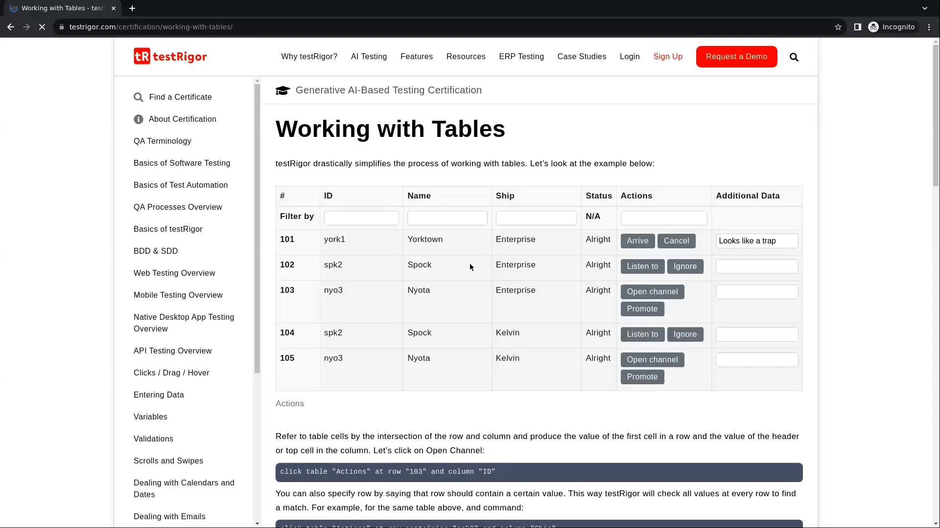Expand the tab search dropdown arrow
940x528 pixels.
coord(925,8)
